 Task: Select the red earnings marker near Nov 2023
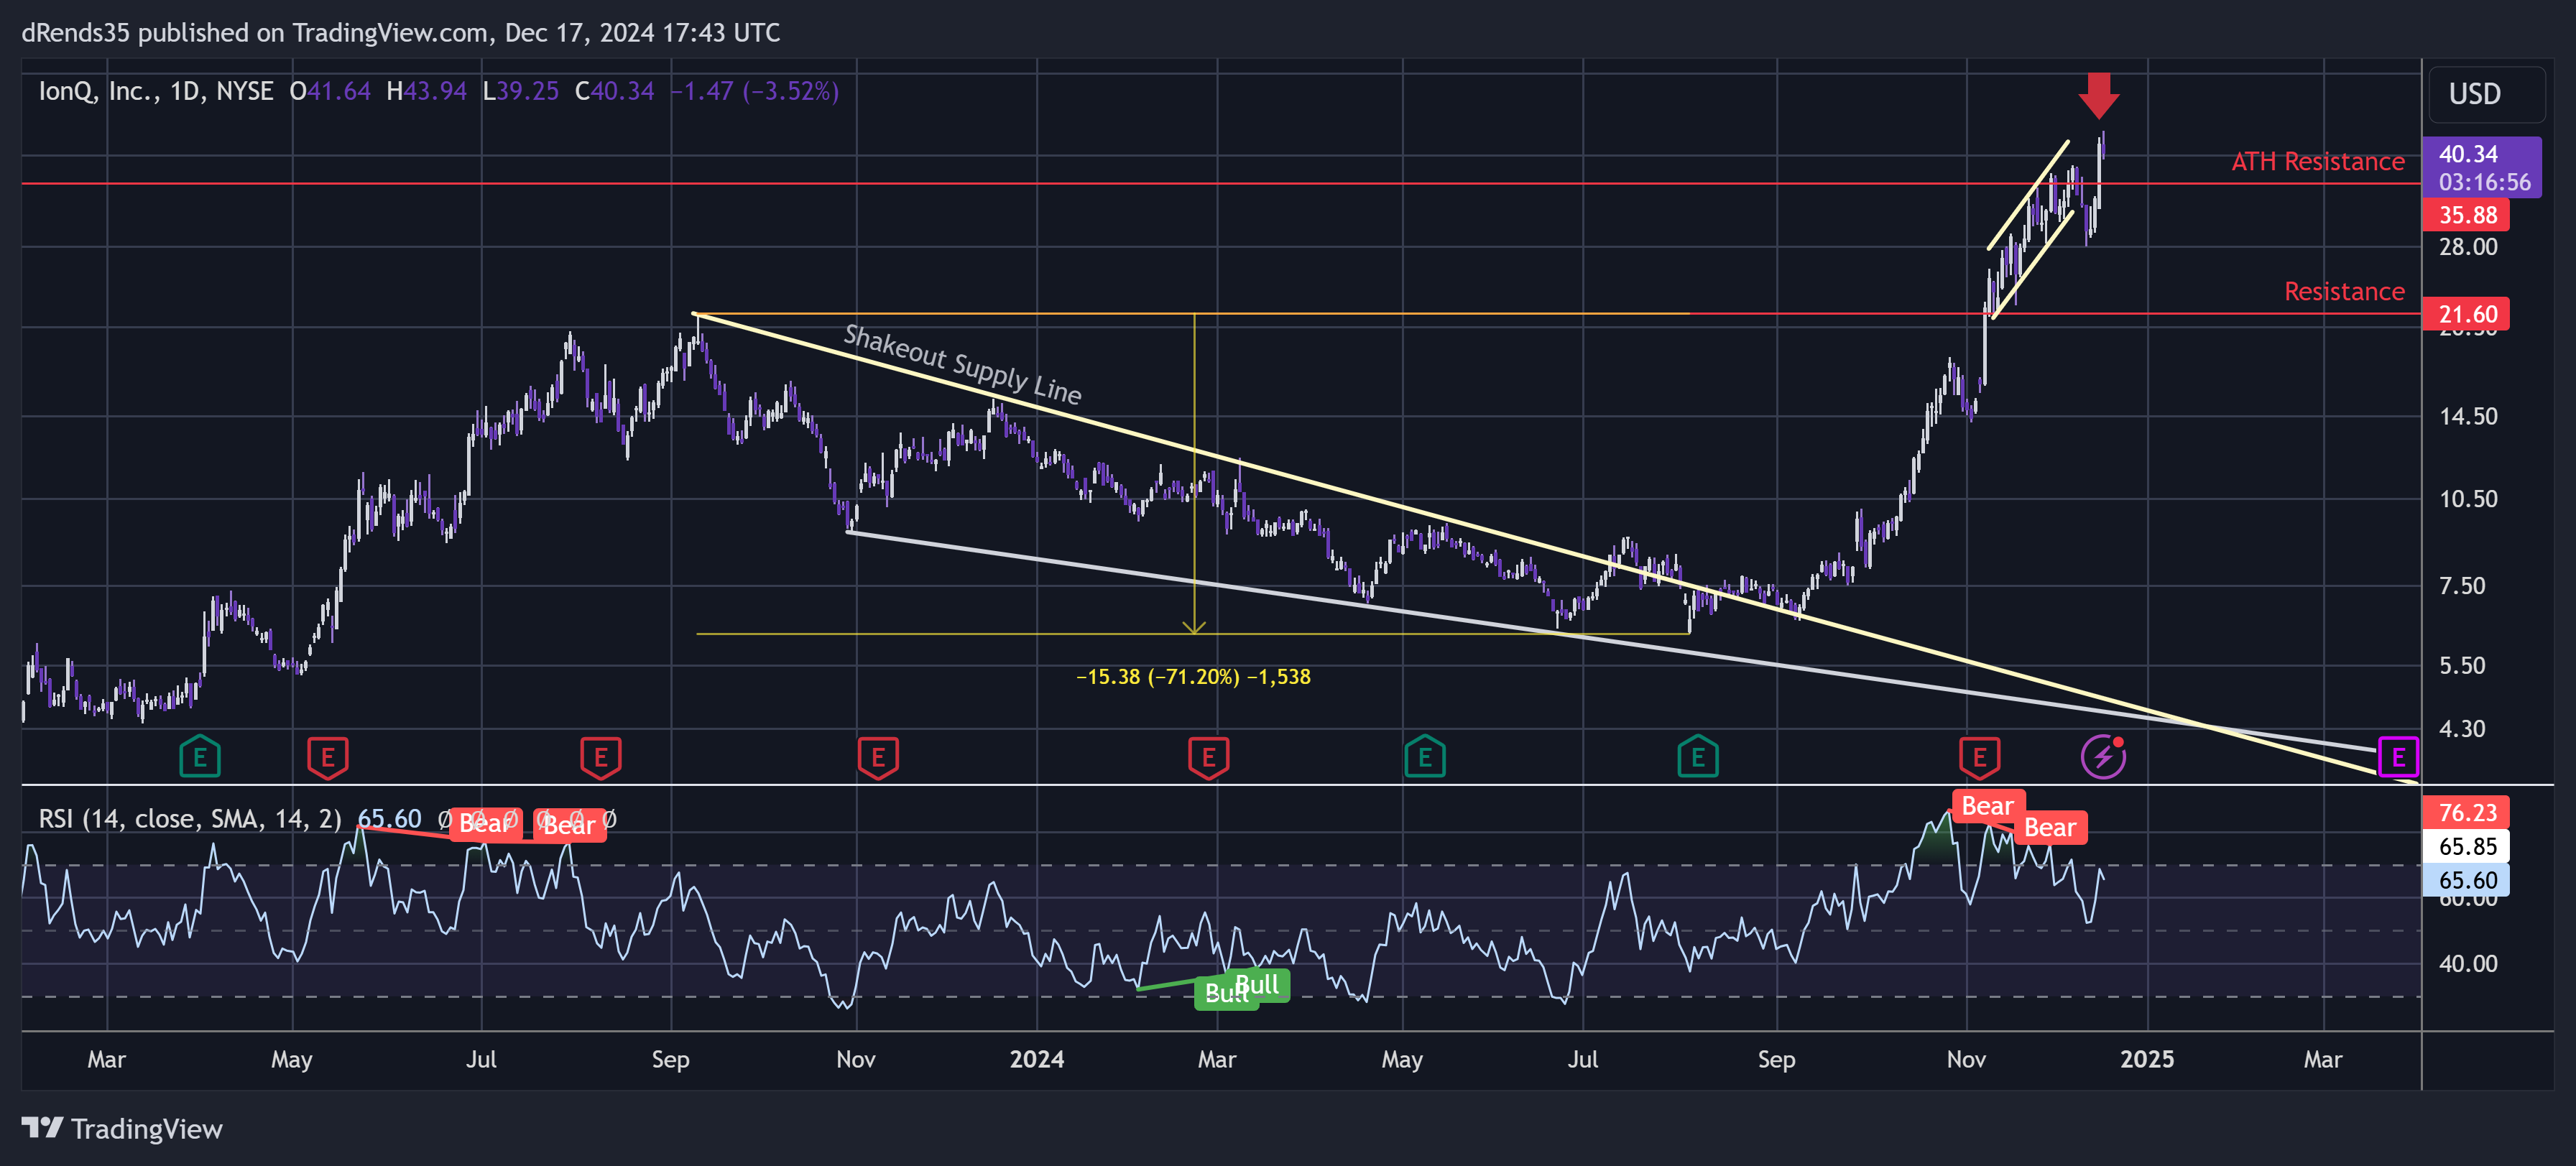[x=878, y=757]
